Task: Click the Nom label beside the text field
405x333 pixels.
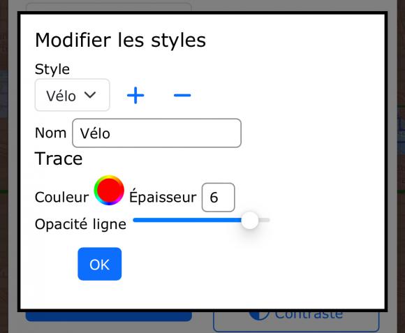Action: tap(50, 133)
